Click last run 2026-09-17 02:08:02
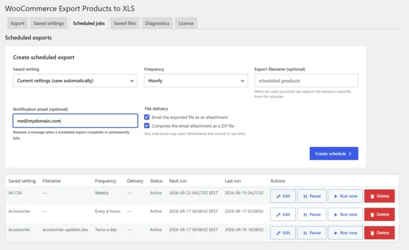The image size is (409, 250). pyautogui.click(x=244, y=211)
